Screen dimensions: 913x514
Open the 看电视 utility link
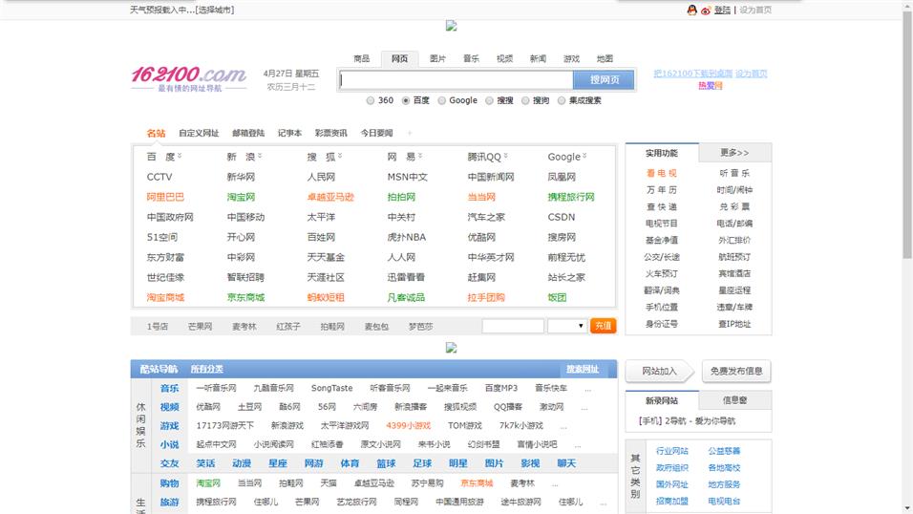click(x=662, y=173)
